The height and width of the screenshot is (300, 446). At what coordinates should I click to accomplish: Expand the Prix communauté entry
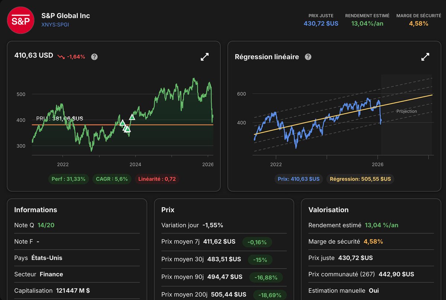tap(361, 274)
